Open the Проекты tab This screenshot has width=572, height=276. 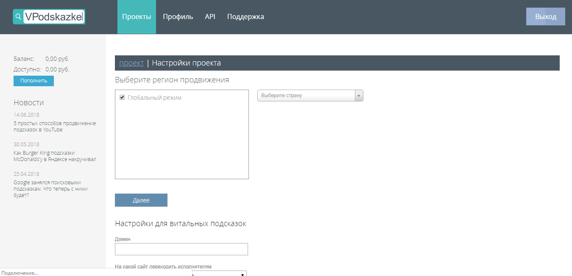pos(137,17)
